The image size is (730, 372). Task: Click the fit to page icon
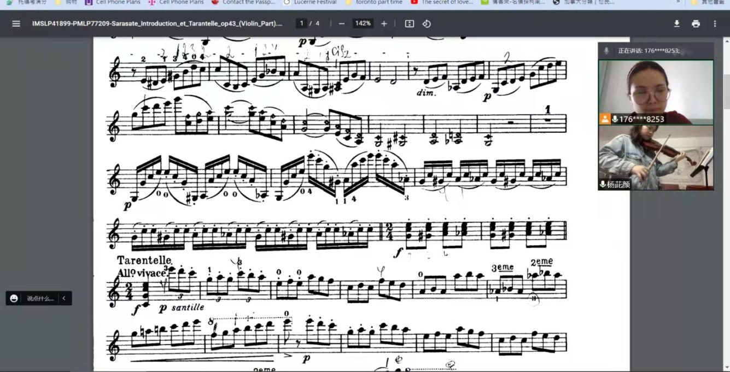click(410, 23)
